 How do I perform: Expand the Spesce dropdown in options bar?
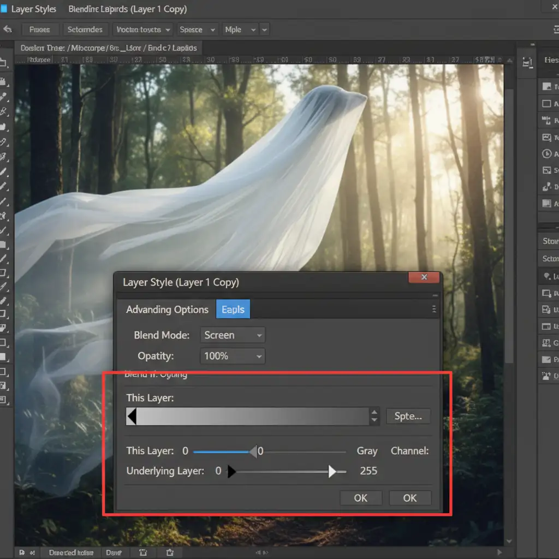click(x=197, y=29)
